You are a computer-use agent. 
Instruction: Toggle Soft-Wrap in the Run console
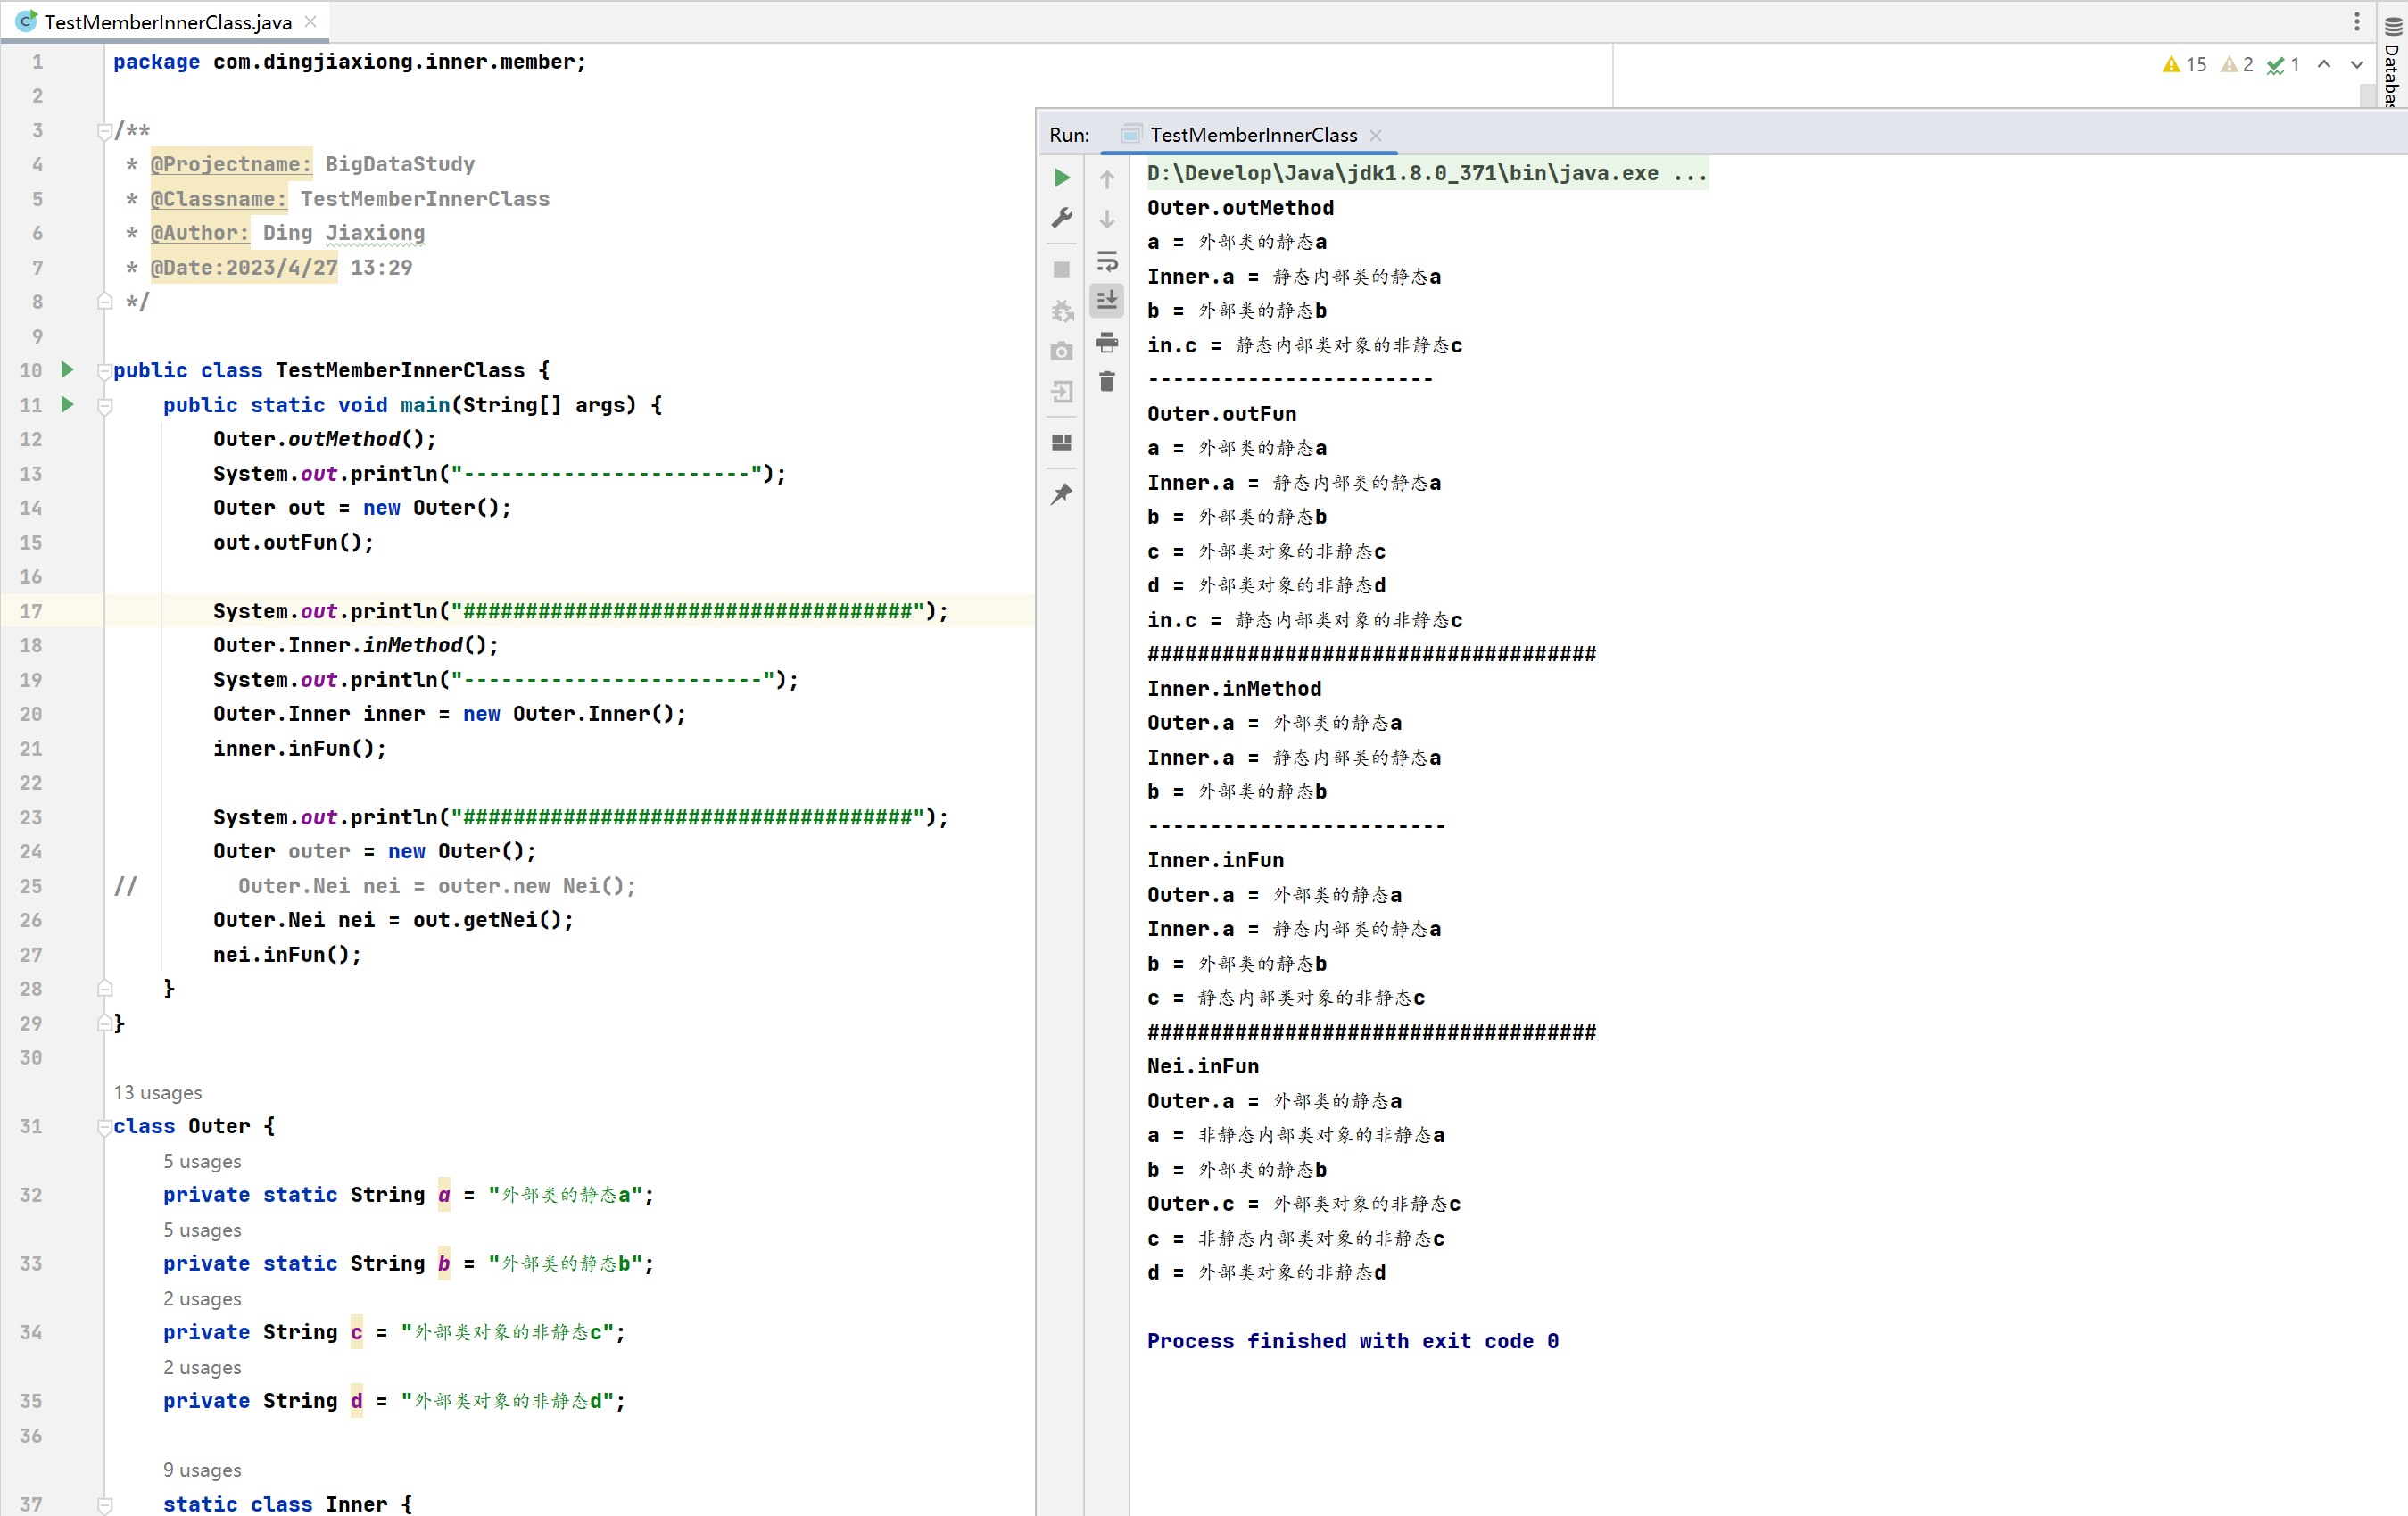pyautogui.click(x=1107, y=261)
